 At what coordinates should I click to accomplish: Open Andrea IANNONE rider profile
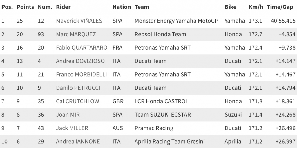[x=78, y=142]
